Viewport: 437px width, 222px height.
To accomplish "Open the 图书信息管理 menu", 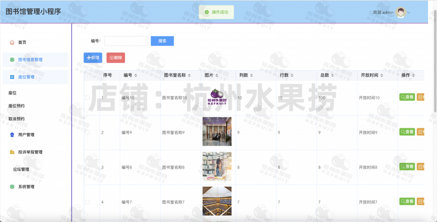I will [35, 60].
